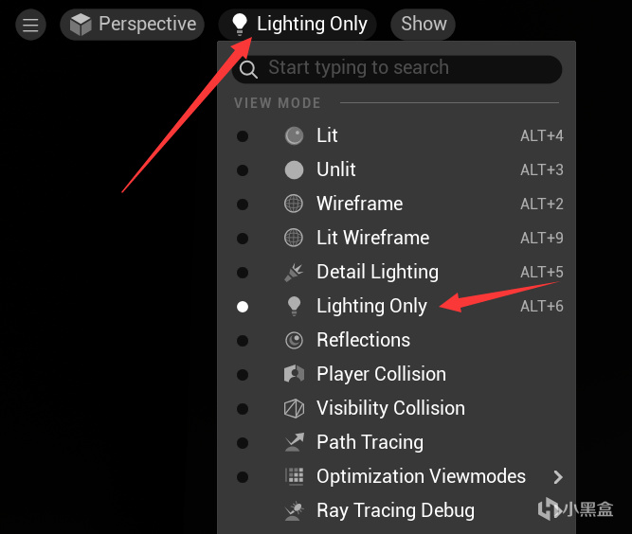Click the Wireframe globe icon
The image size is (632, 534).
pos(294,204)
